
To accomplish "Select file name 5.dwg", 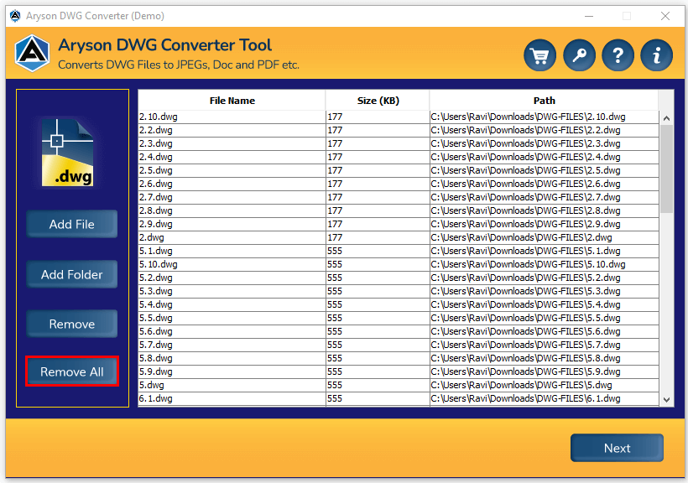I will click(232, 385).
